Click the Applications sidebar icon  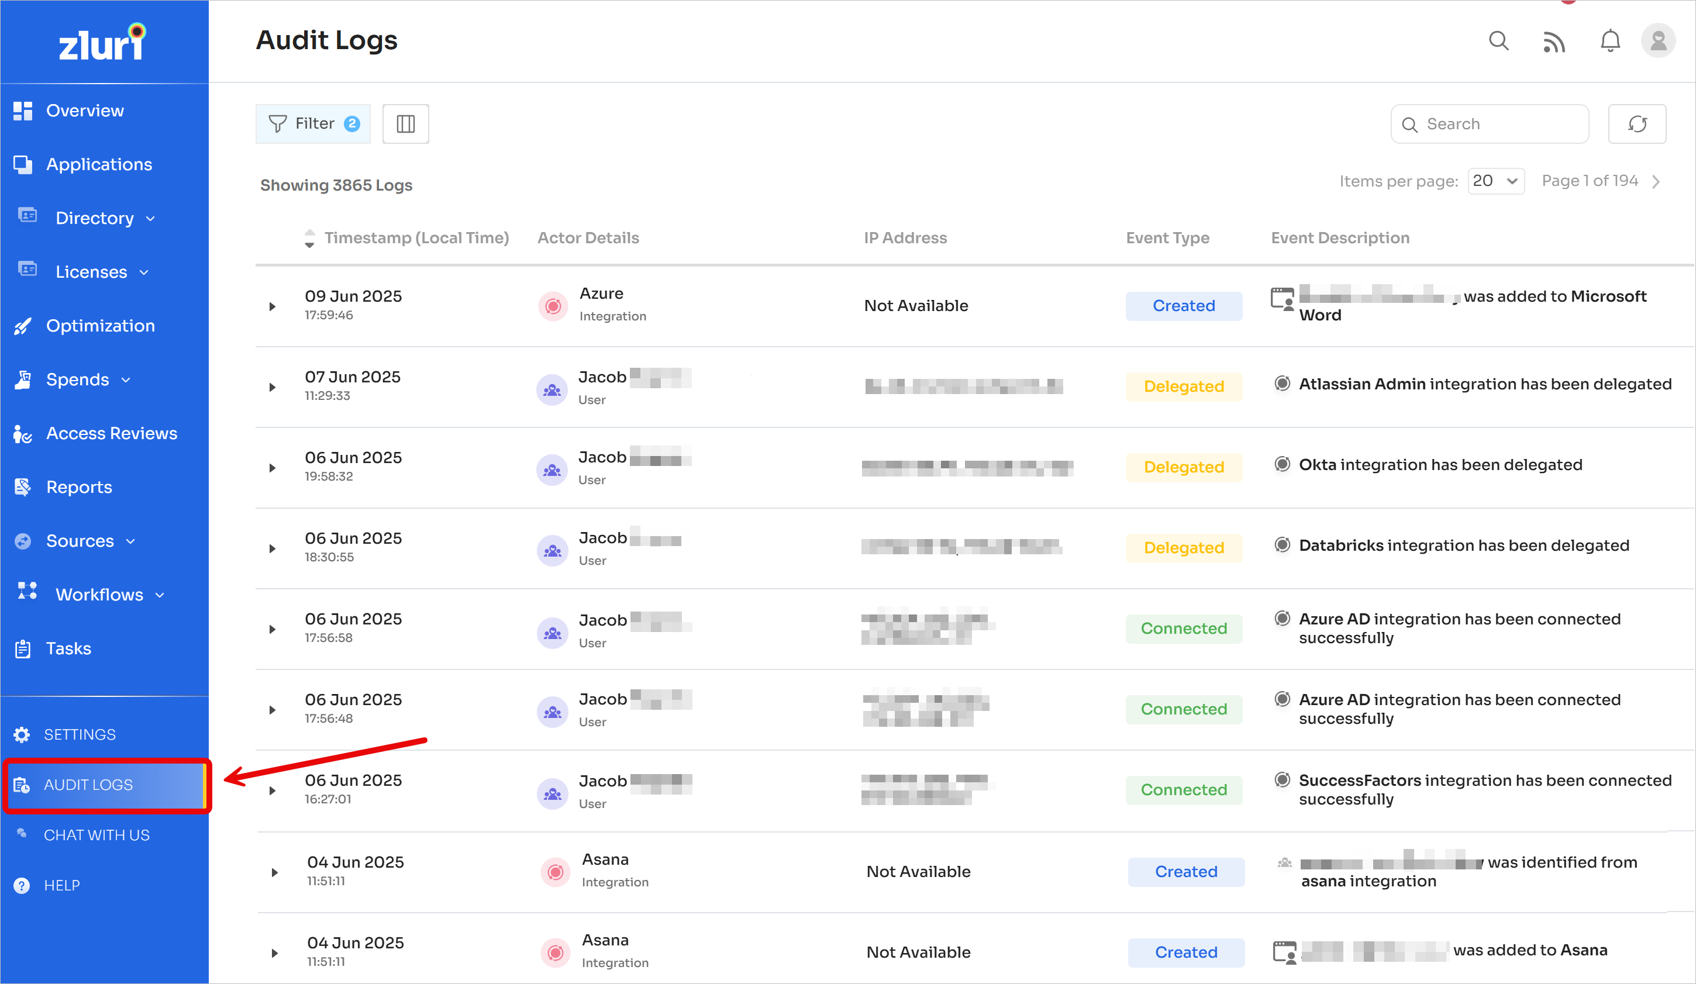tap(23, 164)
